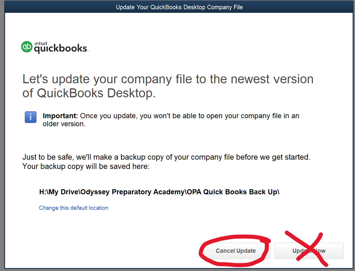355x271 pixels.
Task: Click the red X mark annotation
Action: [306, 248]
